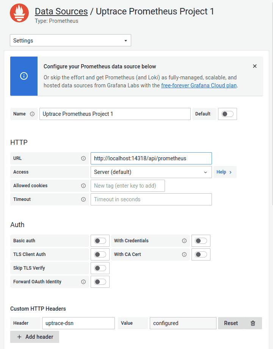Viewport: 273px width, 349px height.
Task: Enable the Basic auth toggle
Action: point(100,241)
